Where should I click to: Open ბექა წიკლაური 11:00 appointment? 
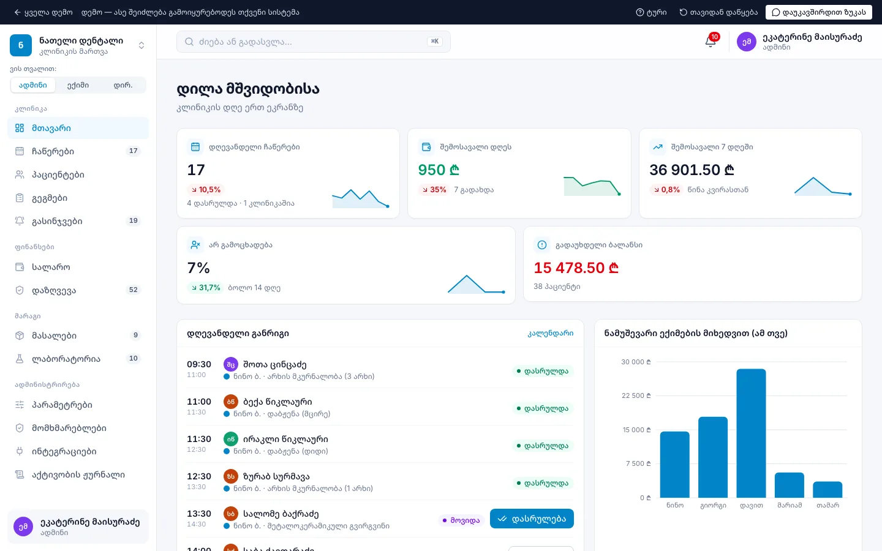pos(380,407)
